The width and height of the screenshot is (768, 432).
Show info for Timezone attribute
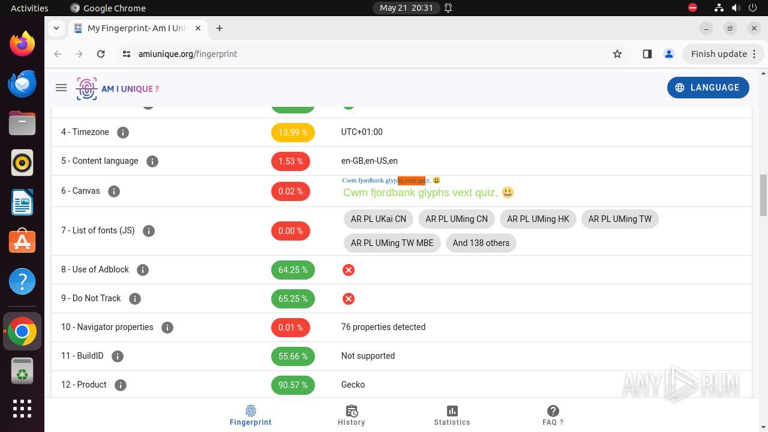pos(123,133)
